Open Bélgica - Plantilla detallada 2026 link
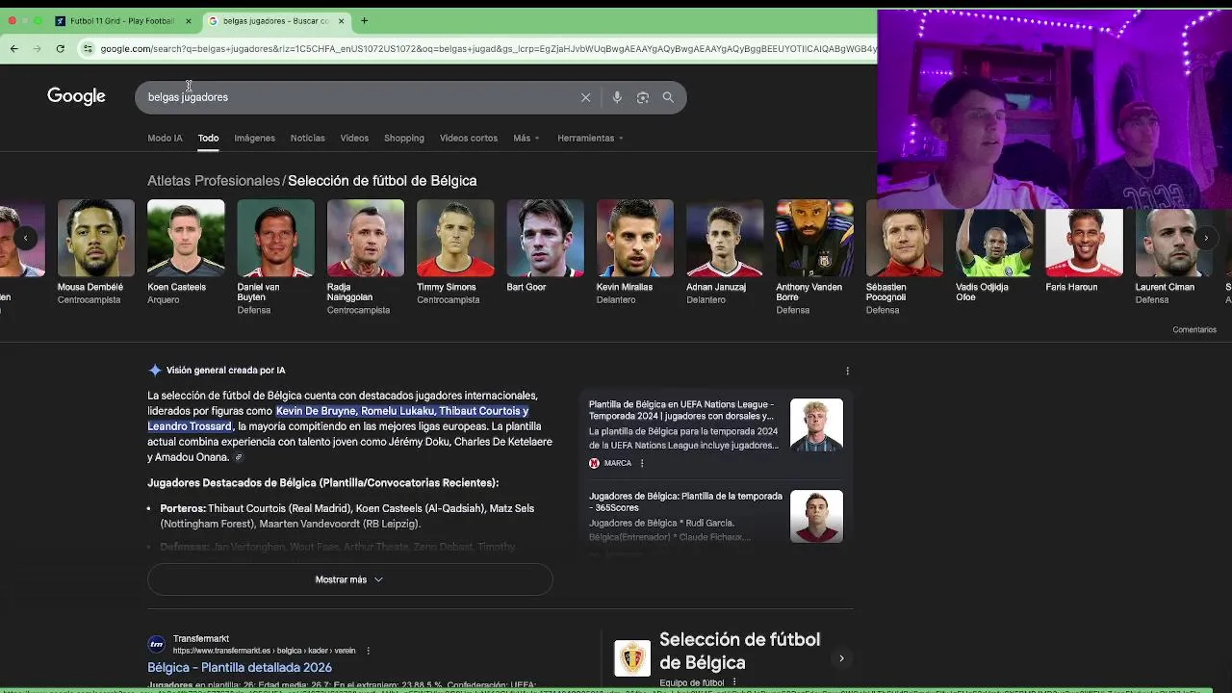Screen dimensions: 1232x693 [x=240, y=667]
